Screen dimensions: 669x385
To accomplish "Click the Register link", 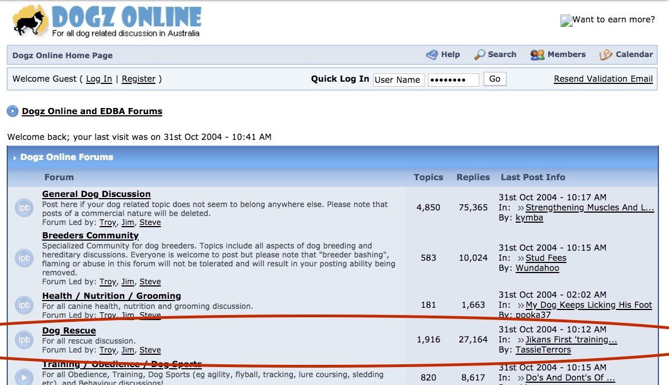I will tap(139, 79).
